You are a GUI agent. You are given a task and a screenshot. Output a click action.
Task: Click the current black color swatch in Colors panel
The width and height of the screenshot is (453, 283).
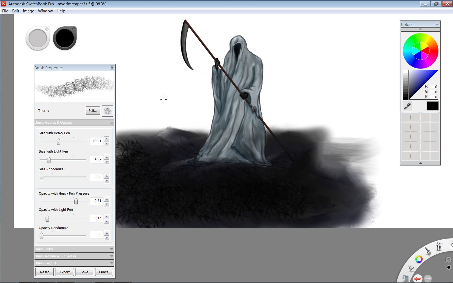pos(433,106)
